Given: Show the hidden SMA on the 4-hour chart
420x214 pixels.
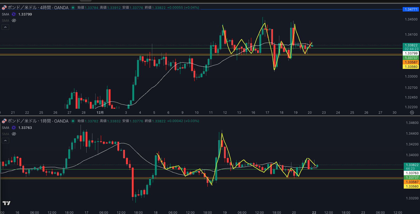Looking at the screenshot, I should point(14,20).
